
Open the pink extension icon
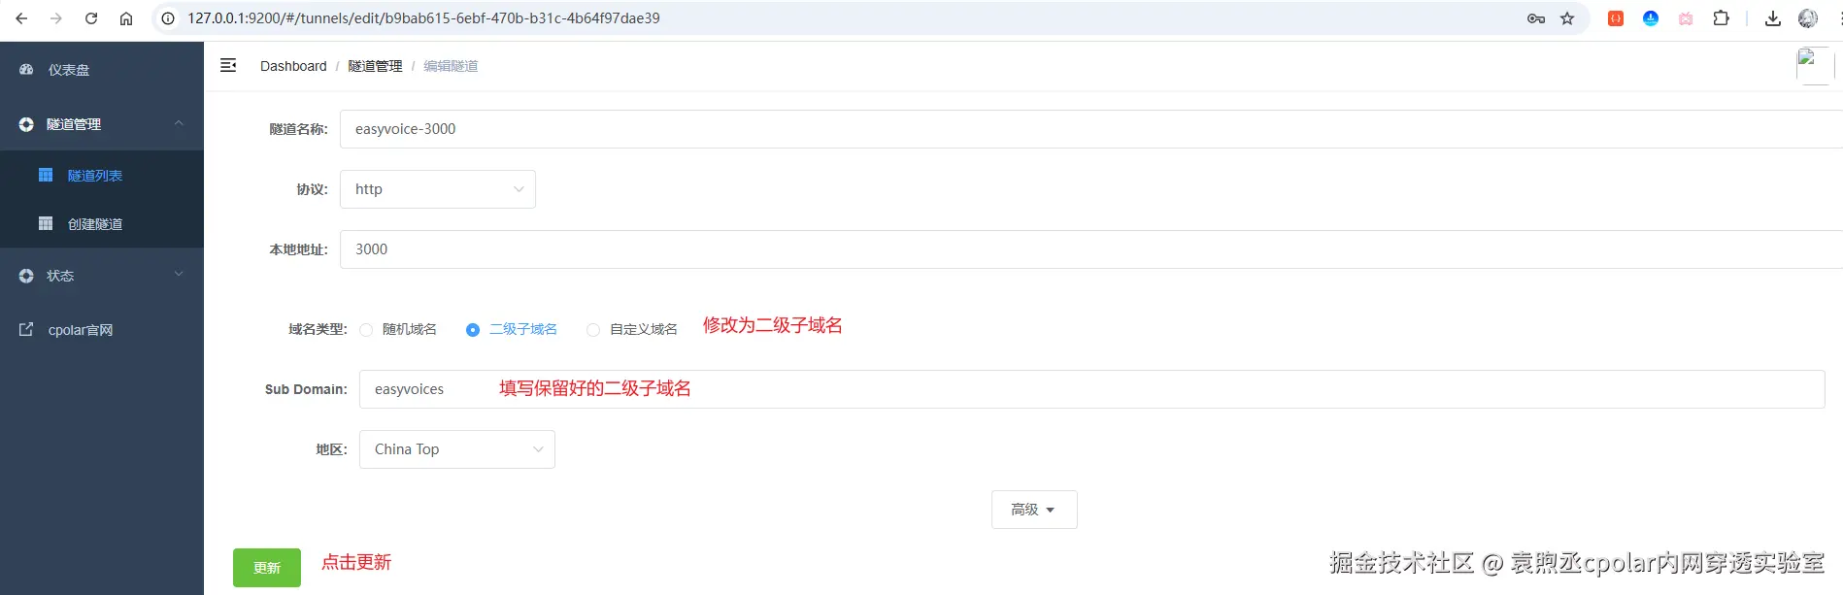tap(1686, 18)
